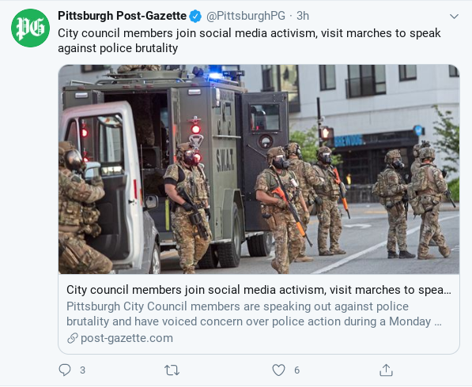Select the tweet text about police brutality

tap(249, 40)
